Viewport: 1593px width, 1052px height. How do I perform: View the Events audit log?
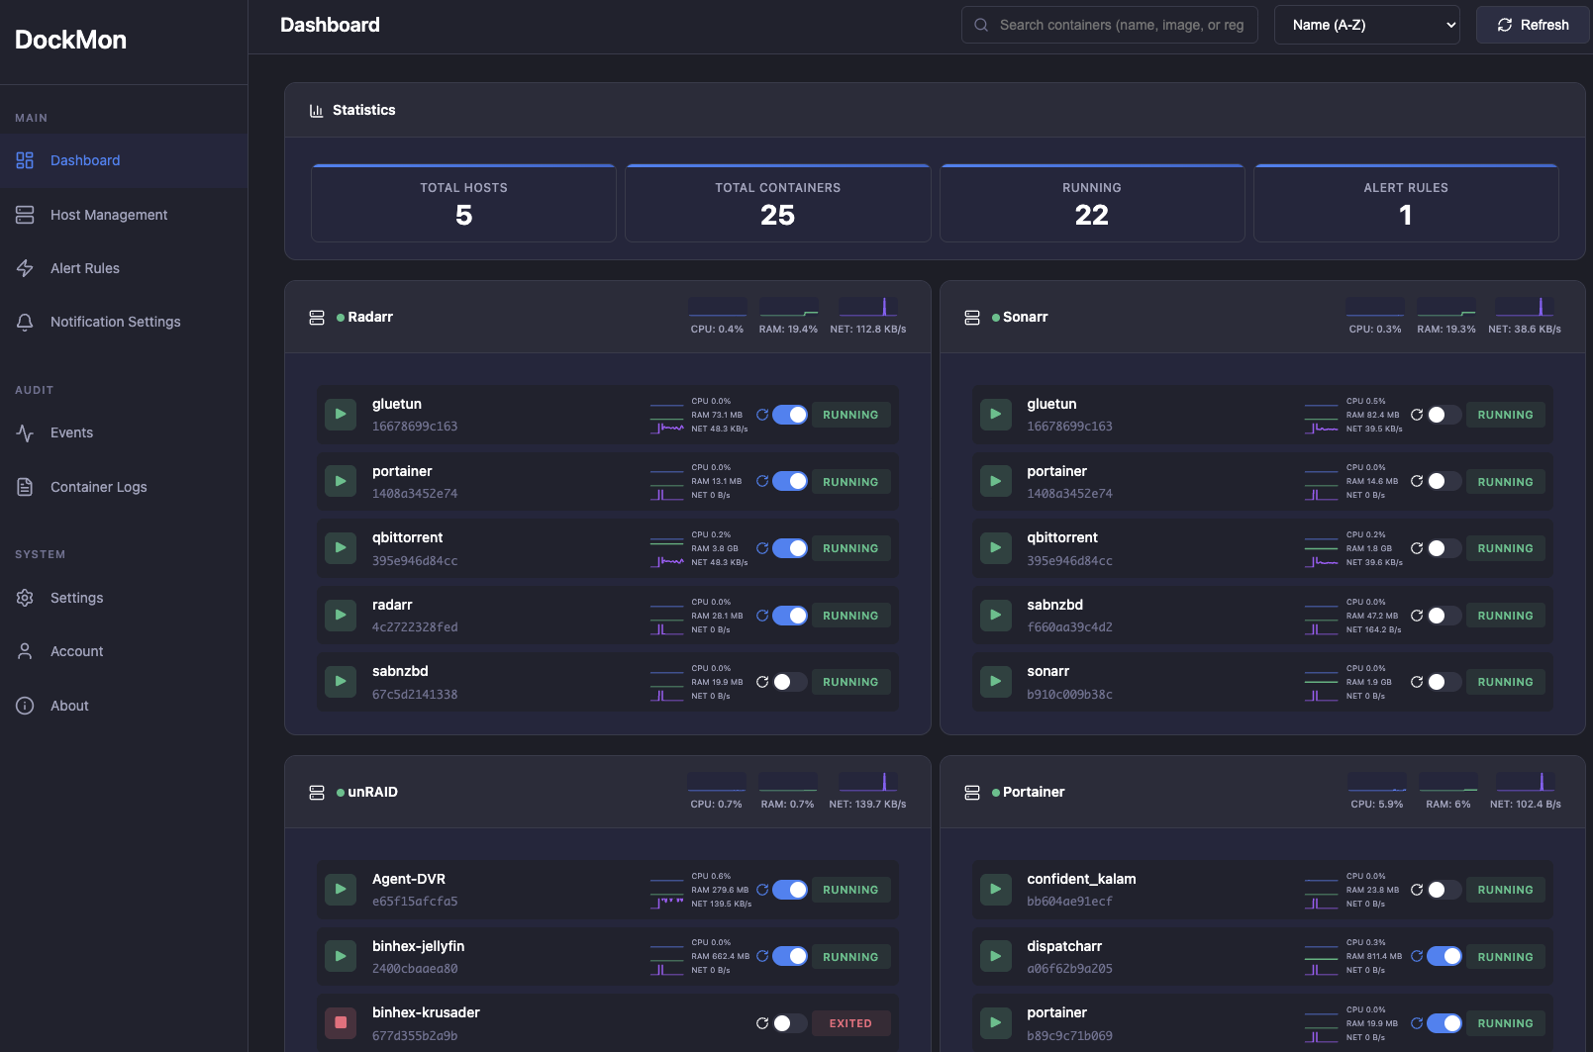tap(70, 432)
